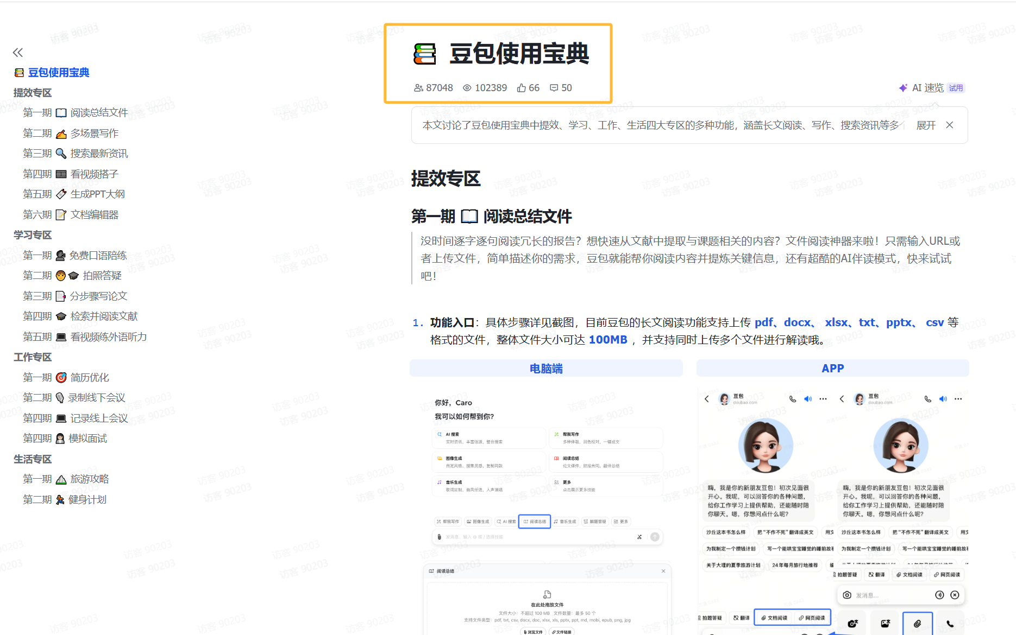
Task: Collapse the sidebar with double-chevron icon
Action: pos(18,53)
